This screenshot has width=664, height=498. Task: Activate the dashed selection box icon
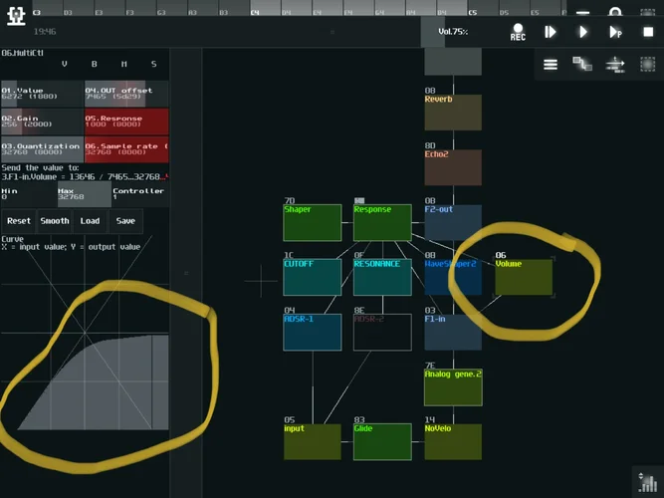(647, 65)
